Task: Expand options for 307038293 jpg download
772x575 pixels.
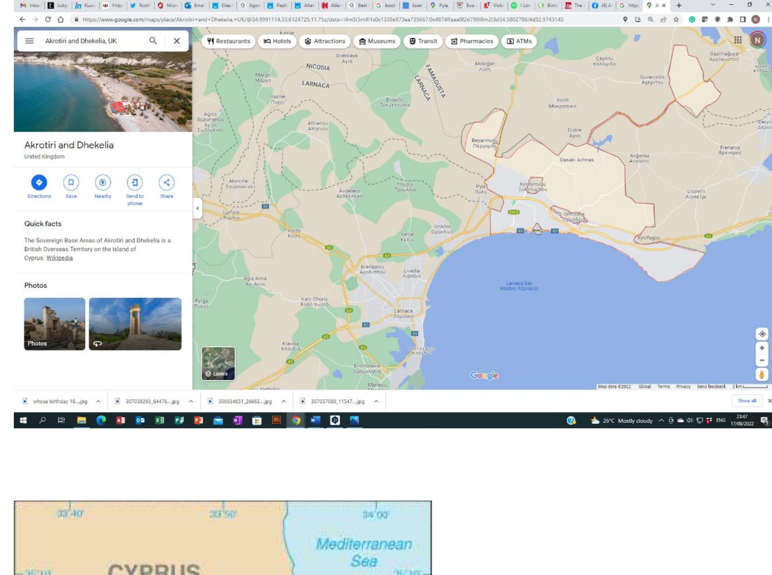Action: click(191, 401)
